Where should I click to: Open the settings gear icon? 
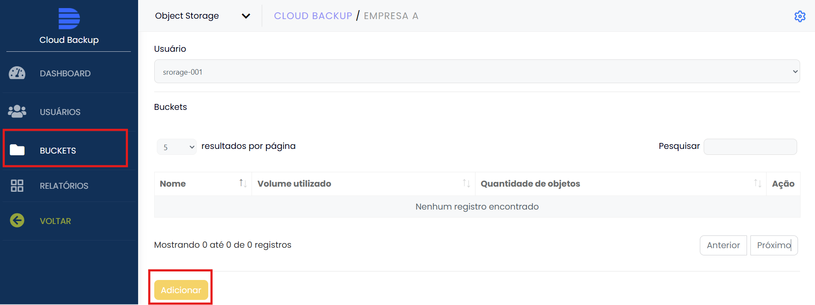800,16
